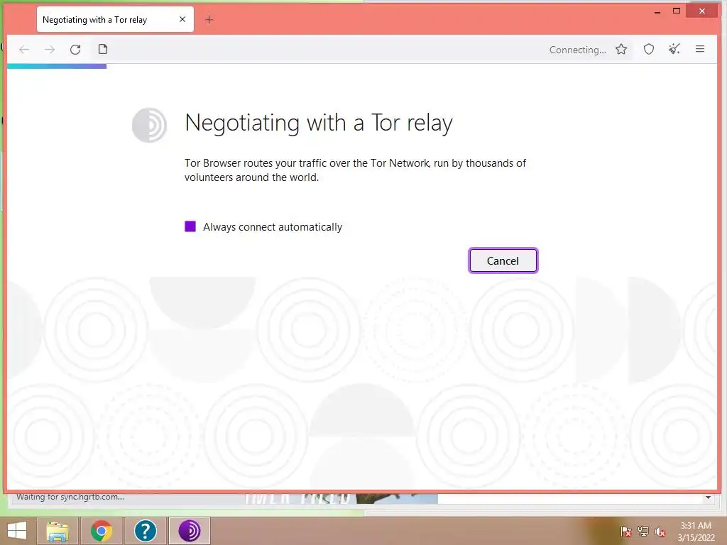The width and height of the screenshot is (727, 545).
Task: Click the muted volume tray icon
Action: pyautogui.click(x=660, y=532)
